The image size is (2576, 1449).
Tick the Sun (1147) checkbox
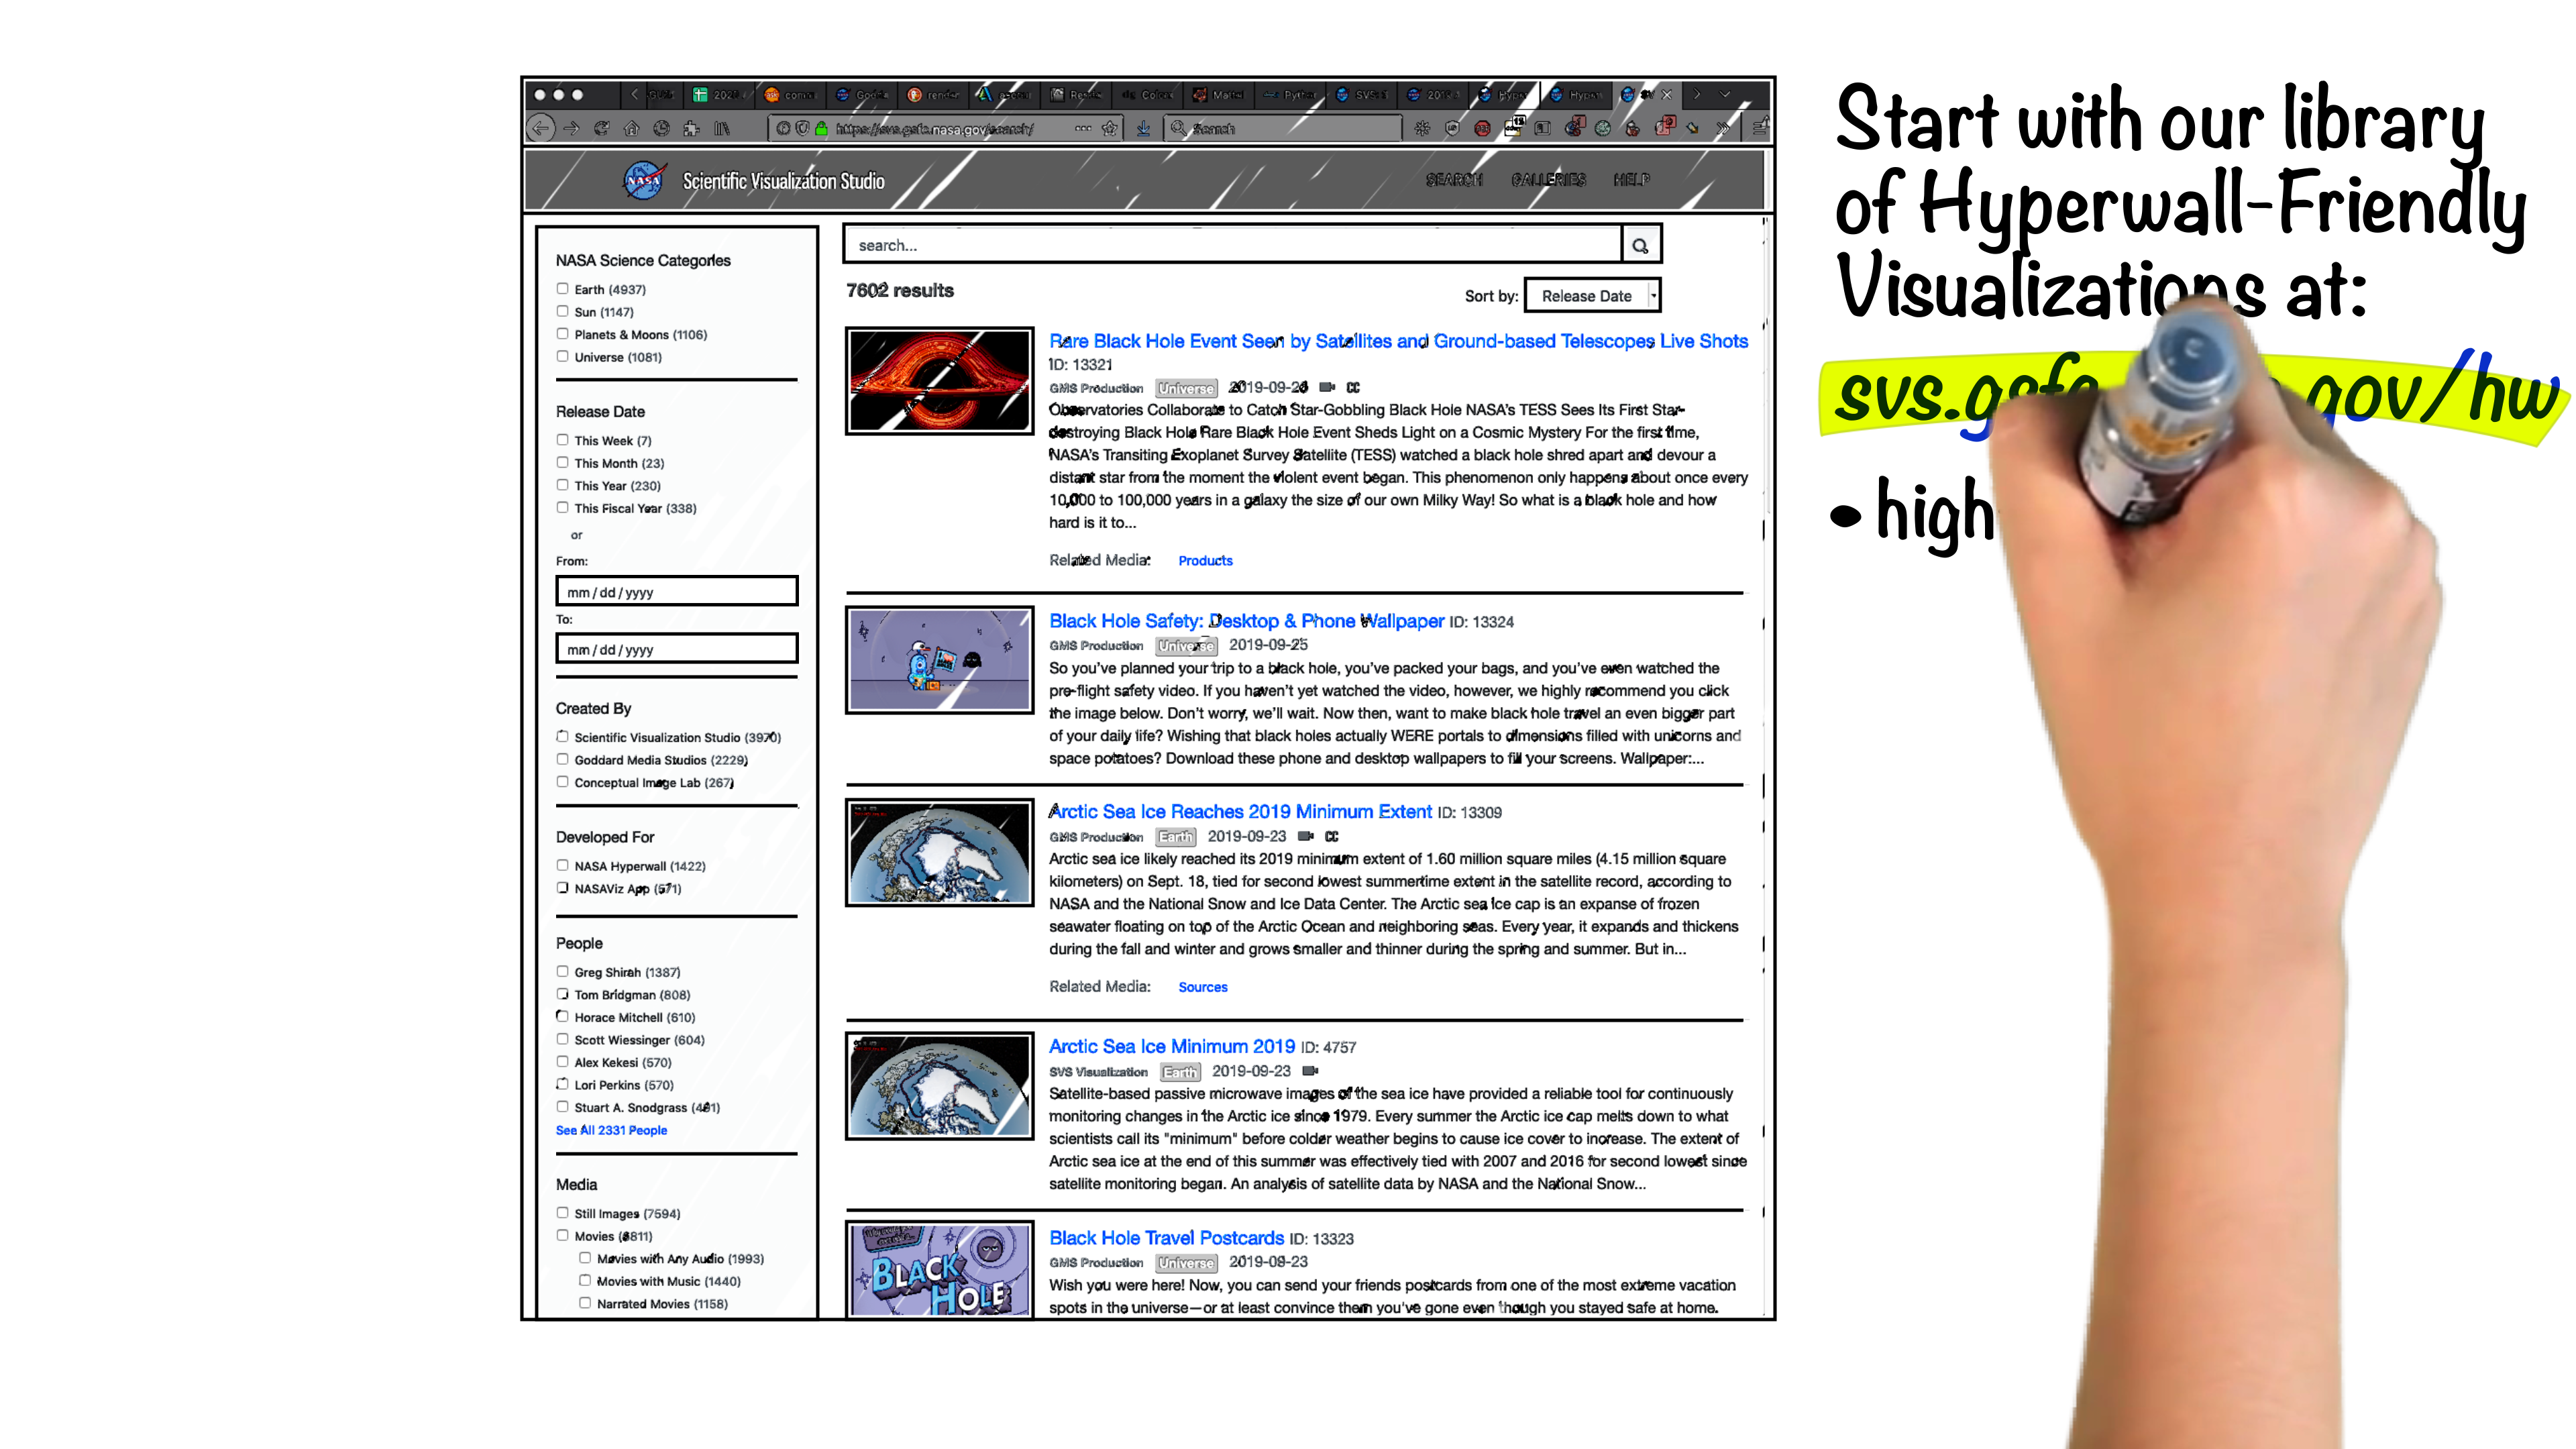coord(562,311)
